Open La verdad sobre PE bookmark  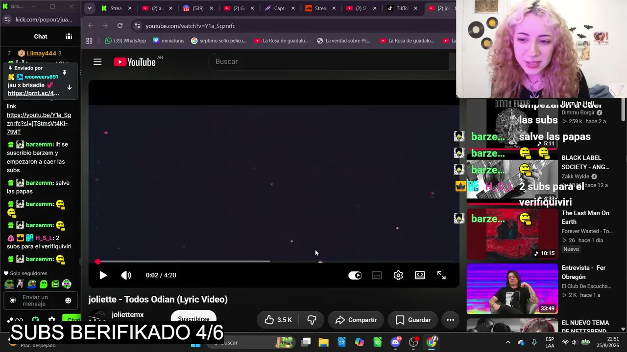[343, 41]
